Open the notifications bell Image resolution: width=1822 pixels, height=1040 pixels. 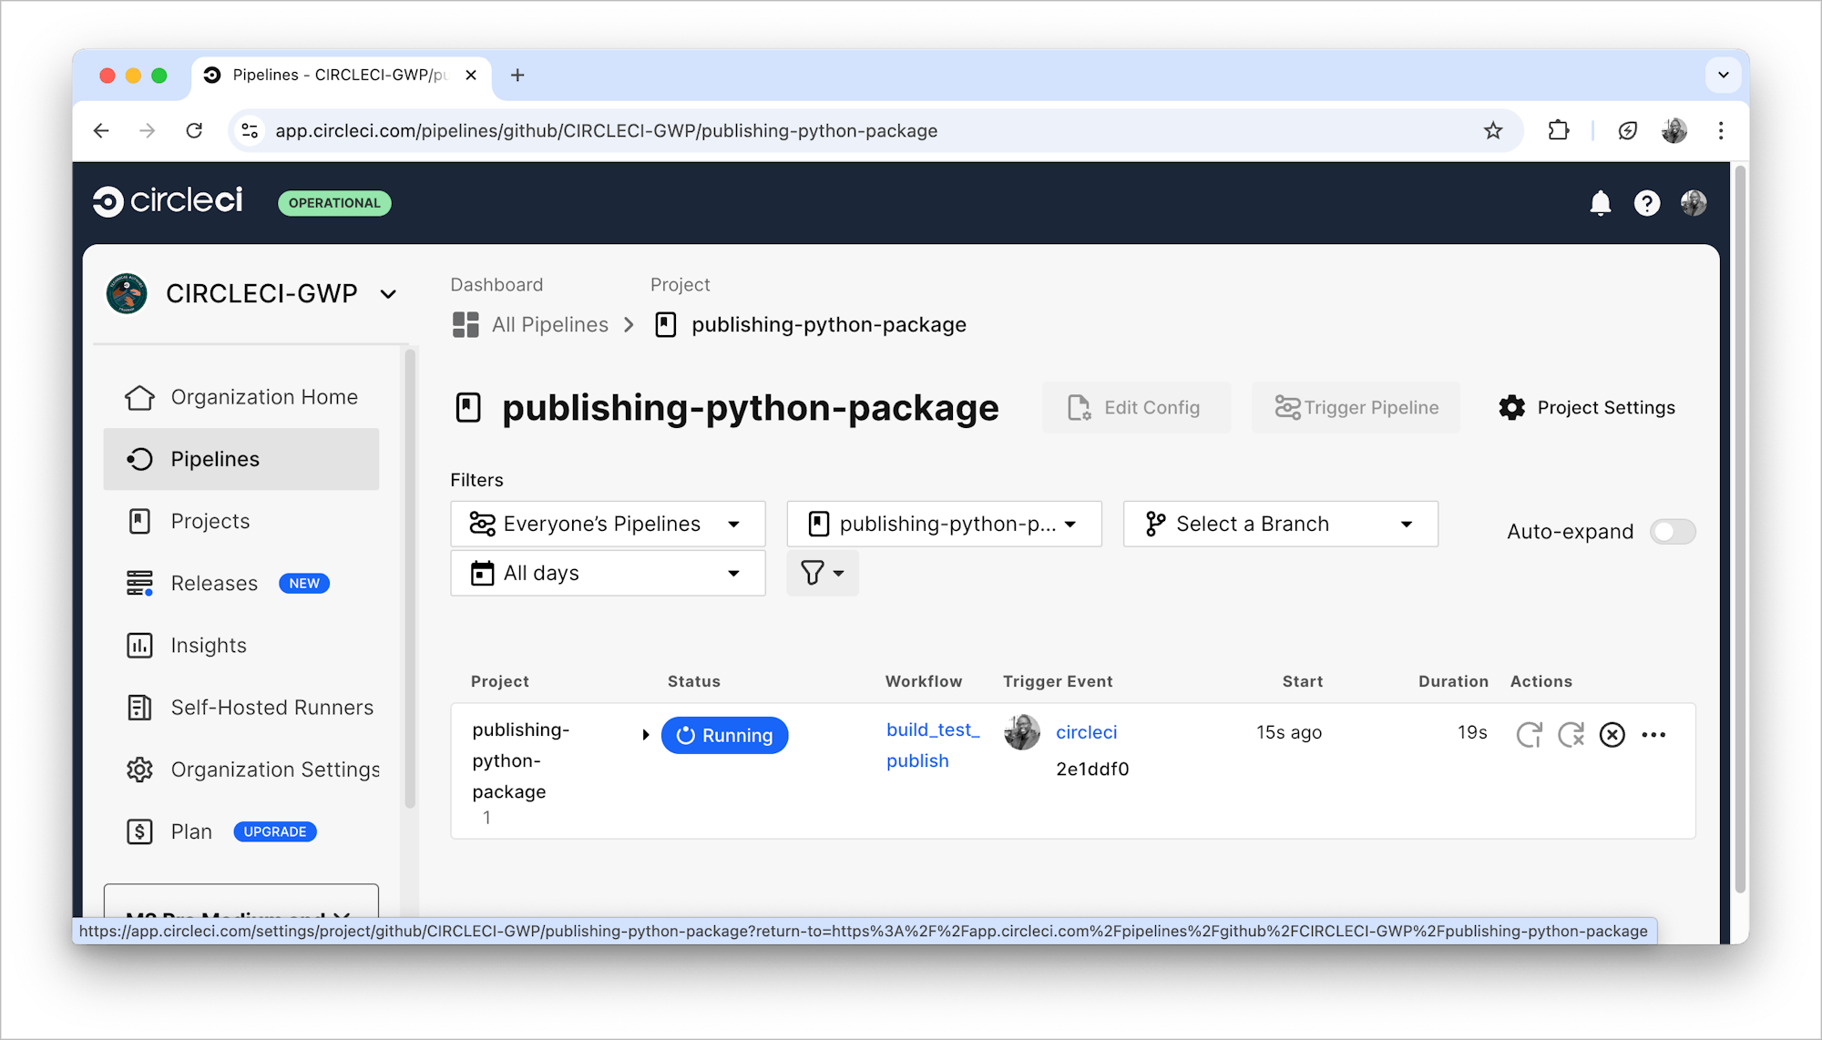coord(1600,203)
